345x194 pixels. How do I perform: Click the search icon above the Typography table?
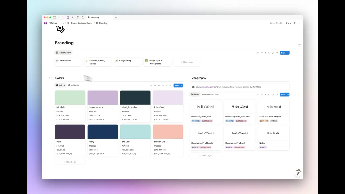tap(270, 95)
